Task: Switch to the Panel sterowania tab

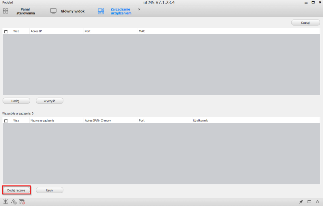Action: (26, 11)
